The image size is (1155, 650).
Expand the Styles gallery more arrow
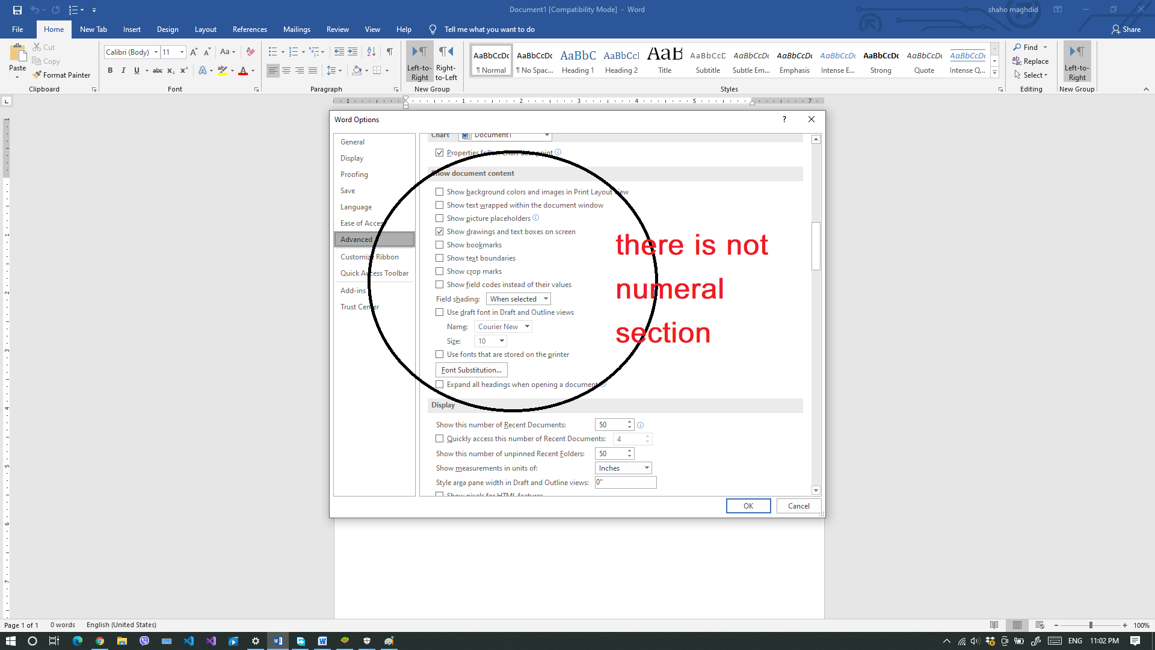[x=995, y=73]
